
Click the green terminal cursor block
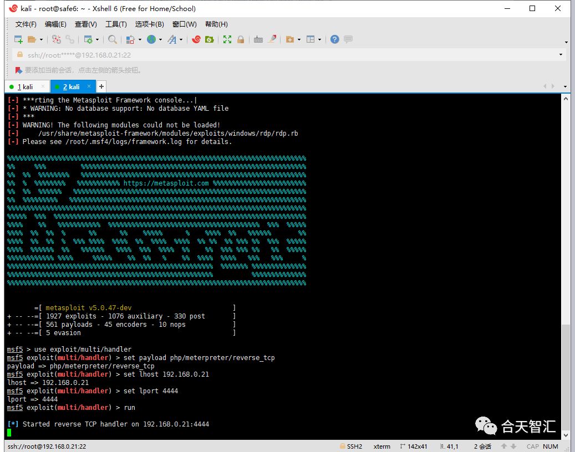click(x=9, y=433)
